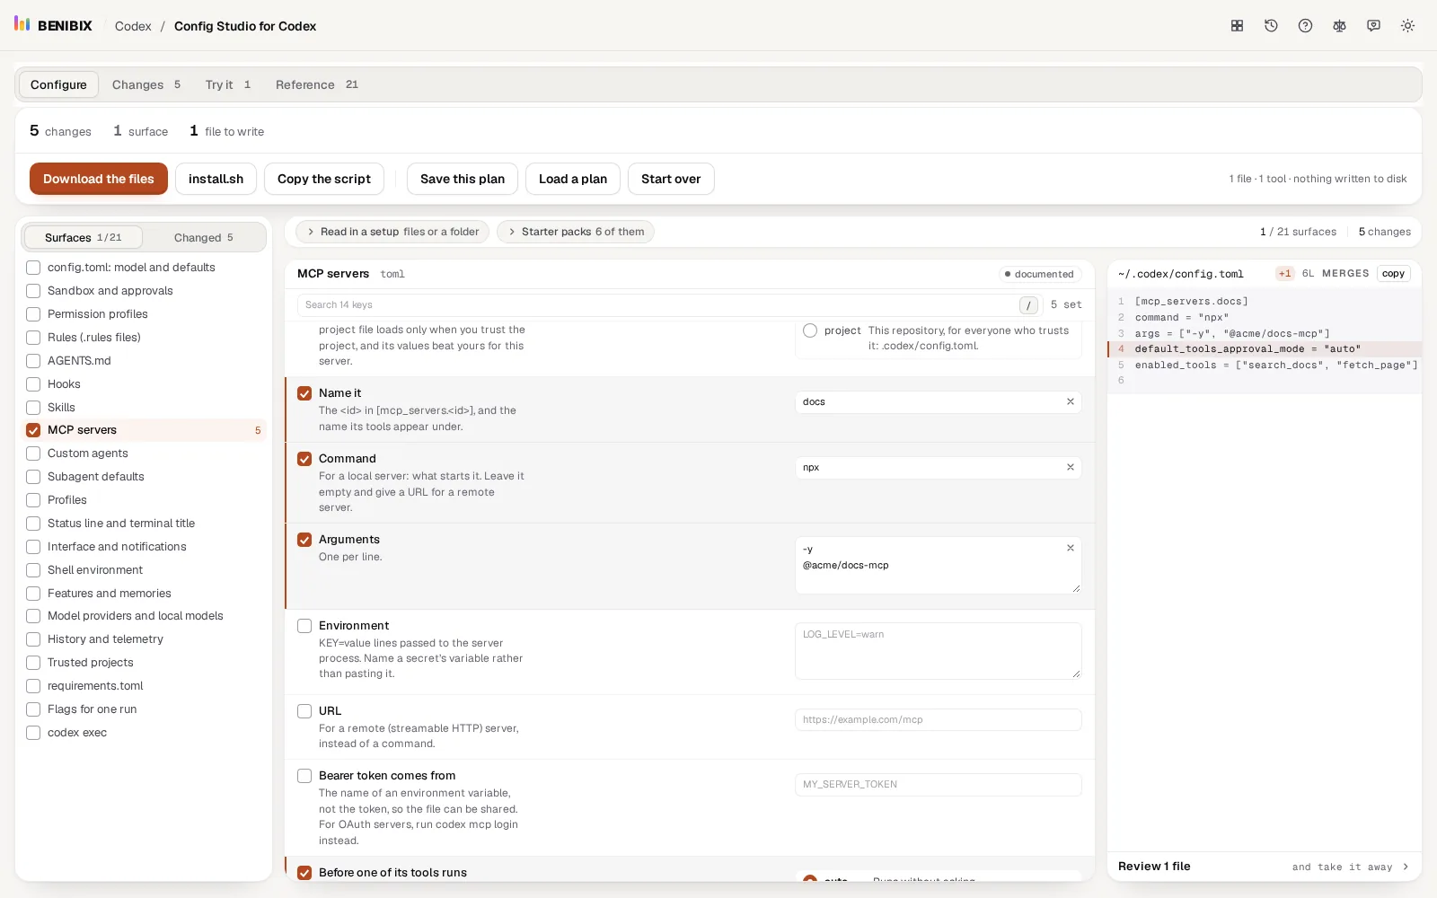Enable the Environment setting checkbox
The height and width of the screenshot is (898, 1437).
pyautogui.click(x=304, y=626)
